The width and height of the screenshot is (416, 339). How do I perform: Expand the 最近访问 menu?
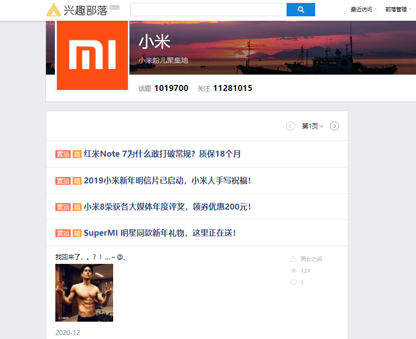pyautogui.click(x=363, y=9)
